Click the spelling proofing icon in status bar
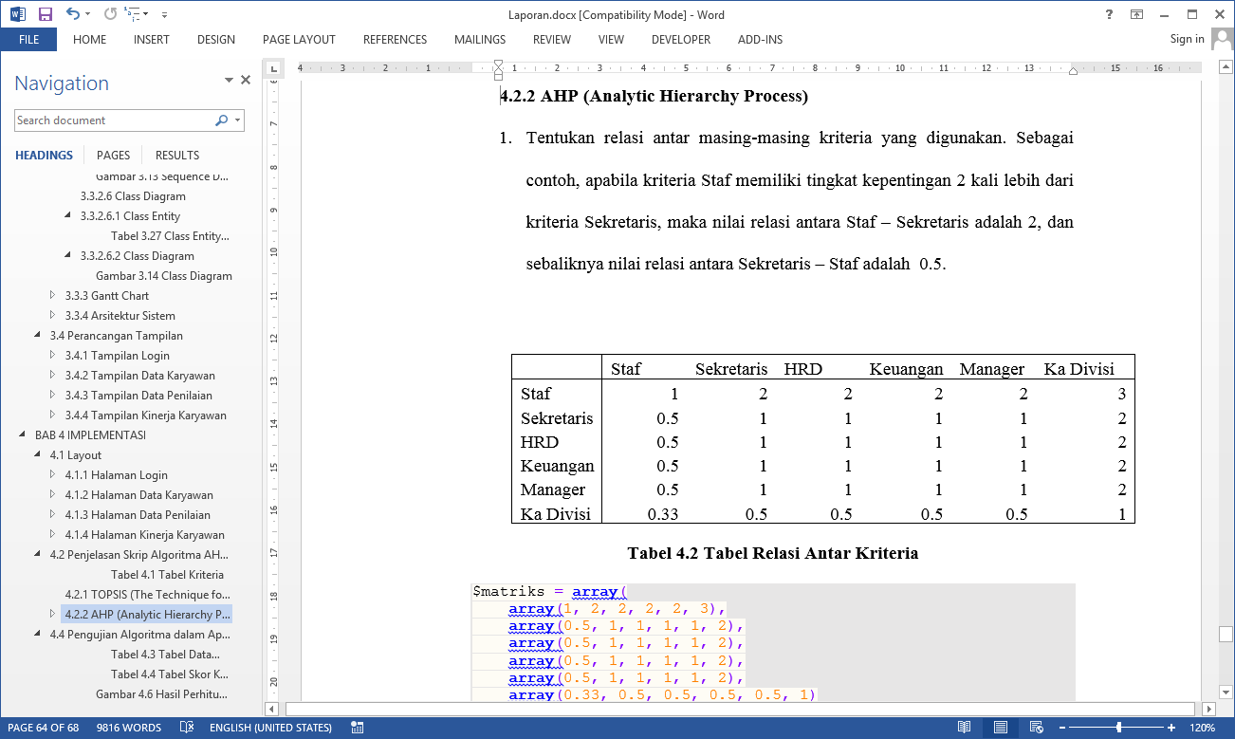 188,728
